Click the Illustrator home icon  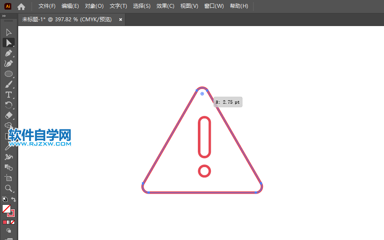pos(21,7)
